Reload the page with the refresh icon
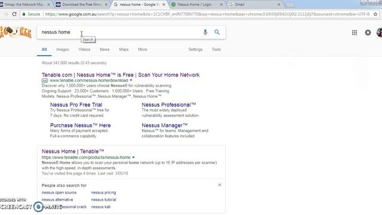Screen dimensions: 382x215 click(x=14, y=14)
